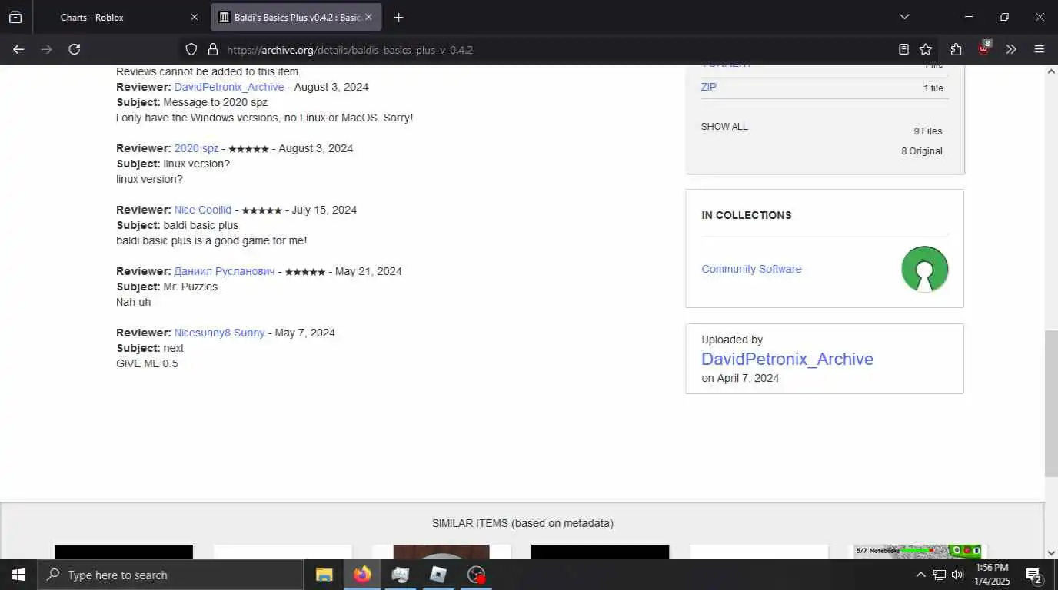This screenshot has width=1058, height=590.
Task: Click the page vertical scrollbar thumb
Action: tap(1051, 403)
